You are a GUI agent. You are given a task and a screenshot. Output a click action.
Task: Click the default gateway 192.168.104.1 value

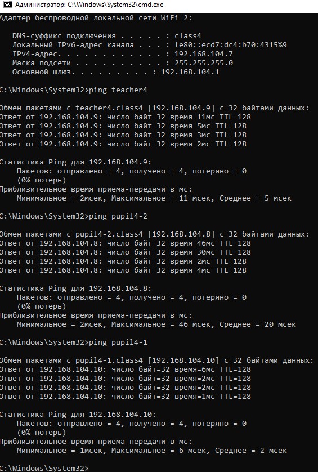pyautogui.click(x=190, y=72)
